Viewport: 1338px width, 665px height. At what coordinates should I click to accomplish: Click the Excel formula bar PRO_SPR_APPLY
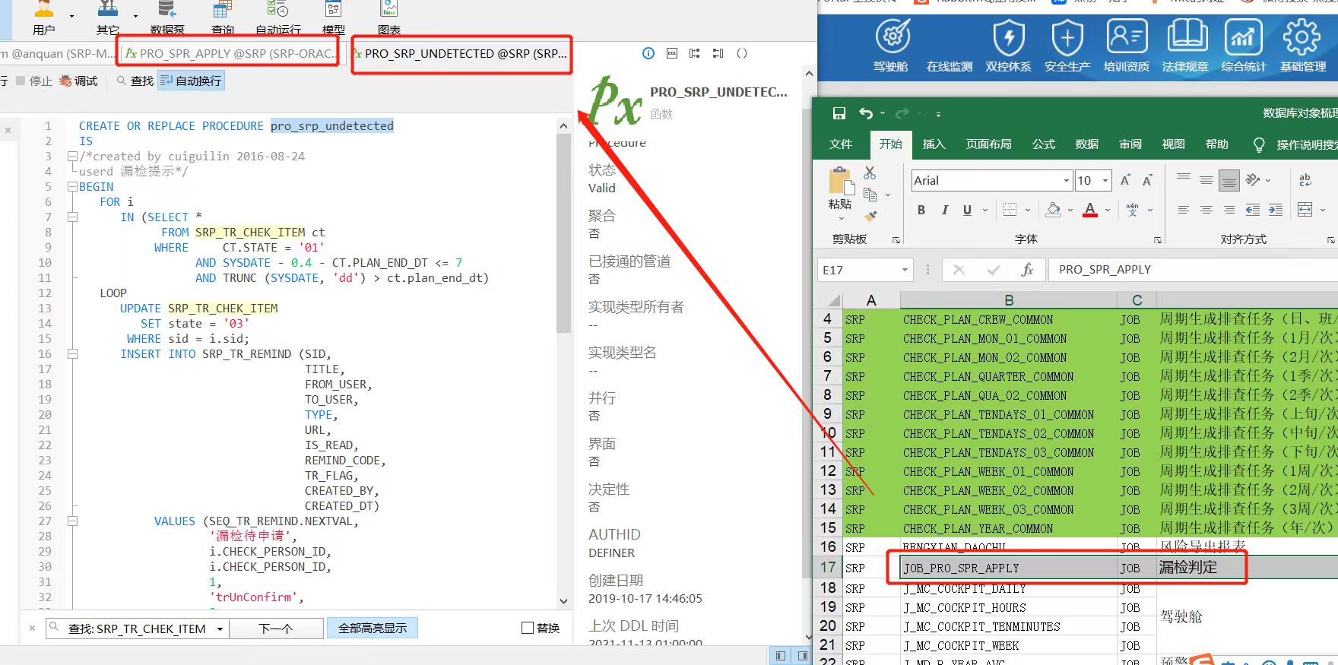[x=1192, y=270]
